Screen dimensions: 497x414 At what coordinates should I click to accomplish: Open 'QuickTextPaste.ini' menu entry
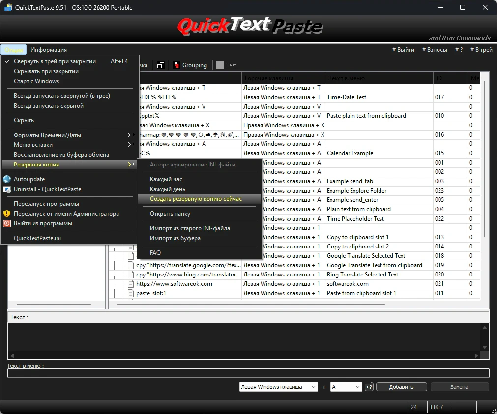70,238
